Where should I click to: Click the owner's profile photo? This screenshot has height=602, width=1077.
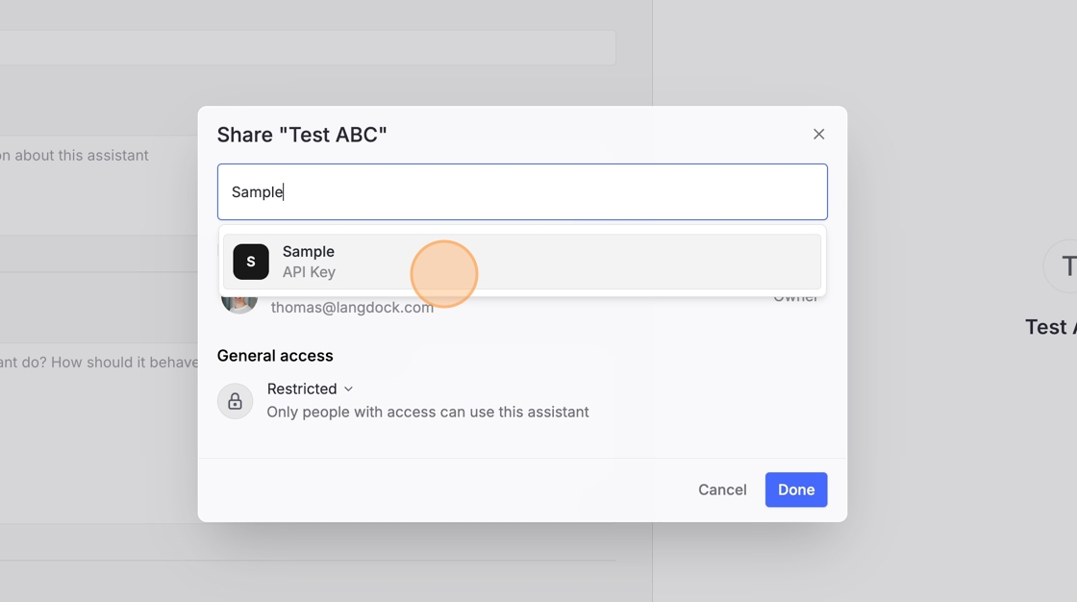click(238, 302)
